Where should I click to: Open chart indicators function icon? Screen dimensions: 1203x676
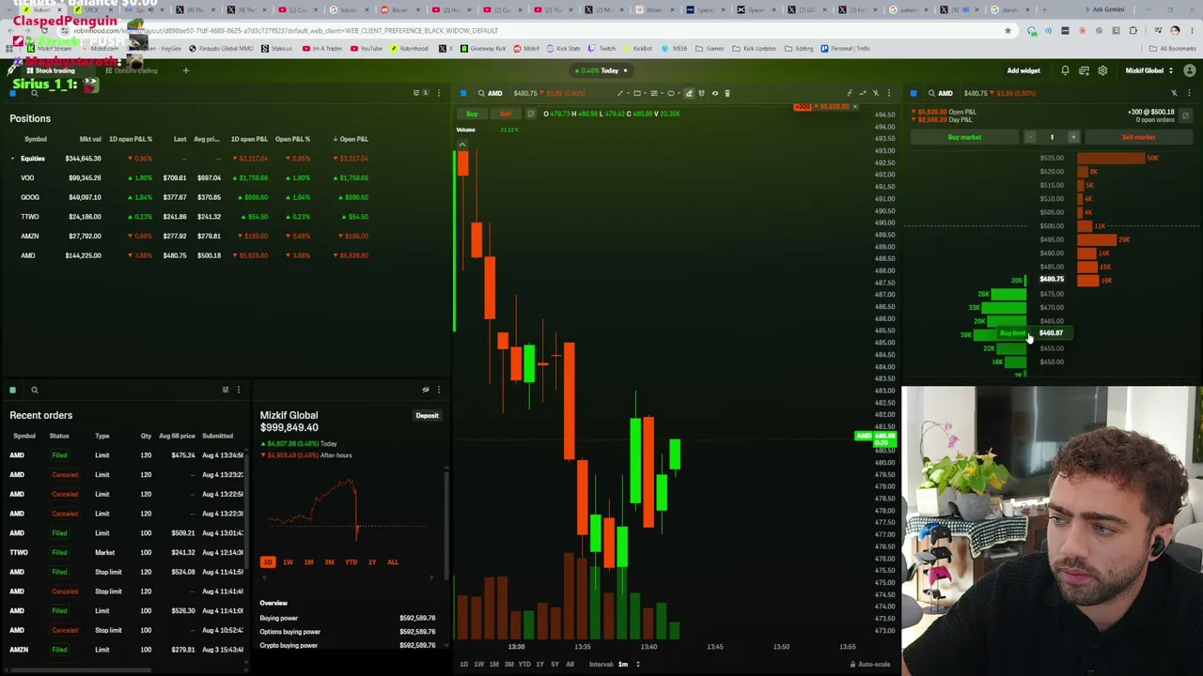tap(850, 93)
